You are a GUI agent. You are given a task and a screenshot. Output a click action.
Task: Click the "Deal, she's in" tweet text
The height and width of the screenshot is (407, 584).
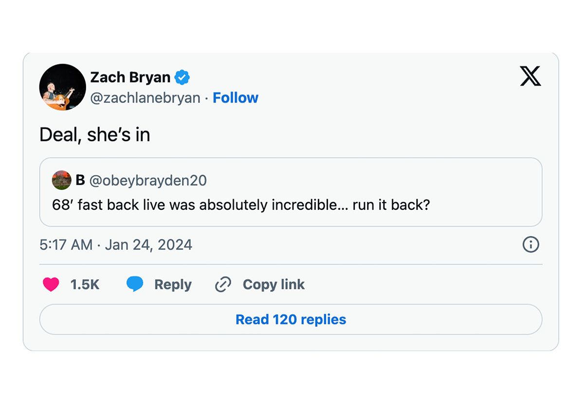pos(95,135)
